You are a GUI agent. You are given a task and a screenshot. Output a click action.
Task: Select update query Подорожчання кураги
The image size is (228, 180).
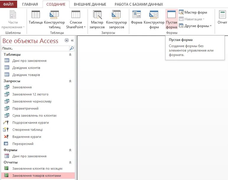38,123
